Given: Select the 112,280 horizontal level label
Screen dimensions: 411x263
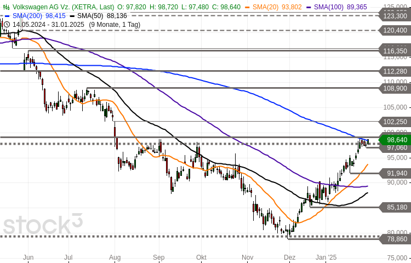Looking at the screenshot, I should click(x=394, y=71).
